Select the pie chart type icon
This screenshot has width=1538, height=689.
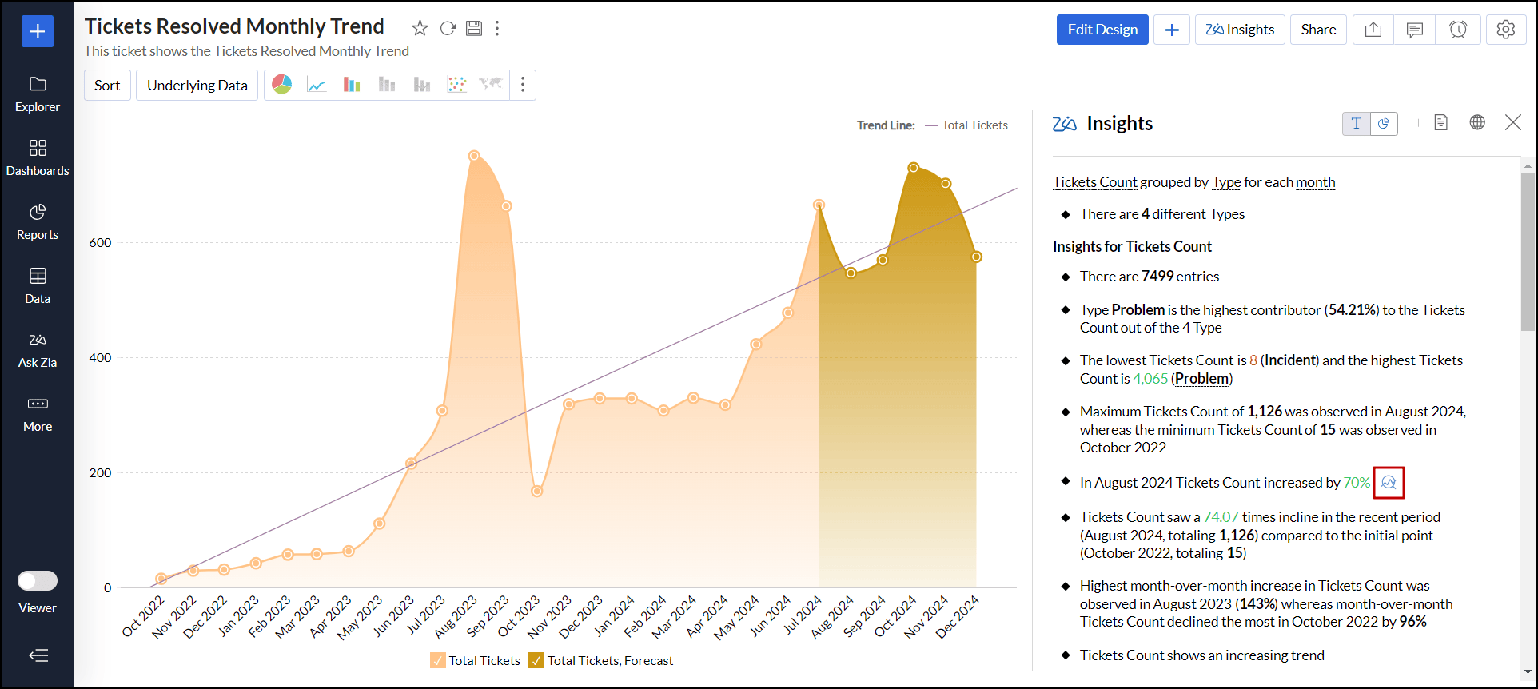pyautogui.click(x=282, y=85)
